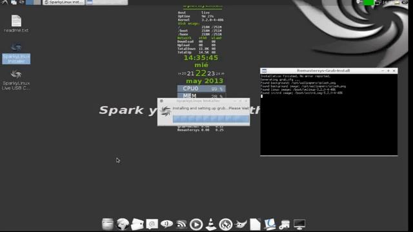Click the 'Installation finished. No error reported.' line
Image resolution: width=413 pixels, height=232 pixels.
point(296,76)
